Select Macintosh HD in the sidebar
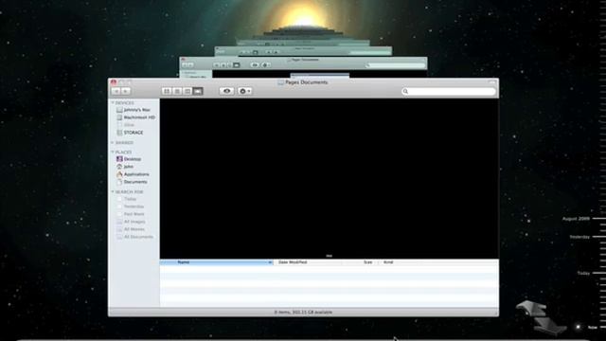This screenshot has width=606, height=341. pos(135,117)
